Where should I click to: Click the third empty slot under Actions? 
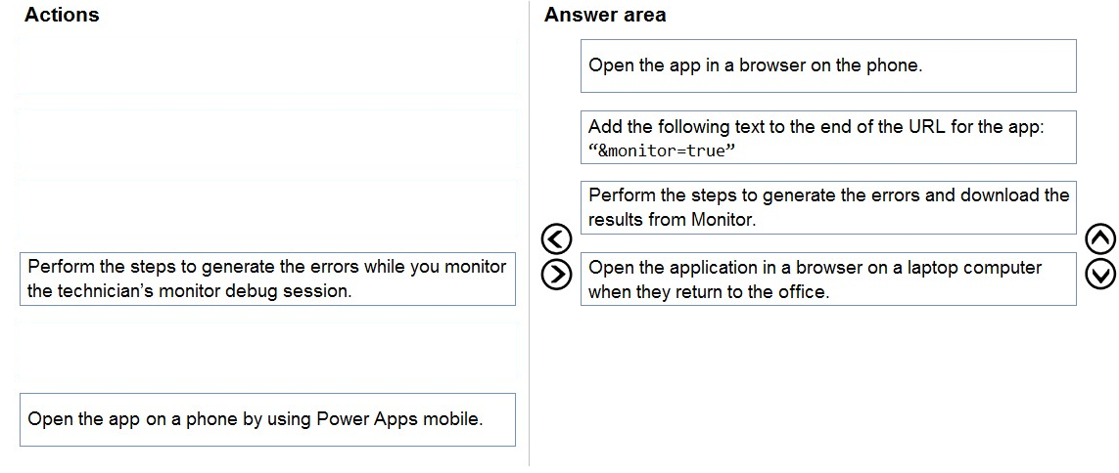267,207
